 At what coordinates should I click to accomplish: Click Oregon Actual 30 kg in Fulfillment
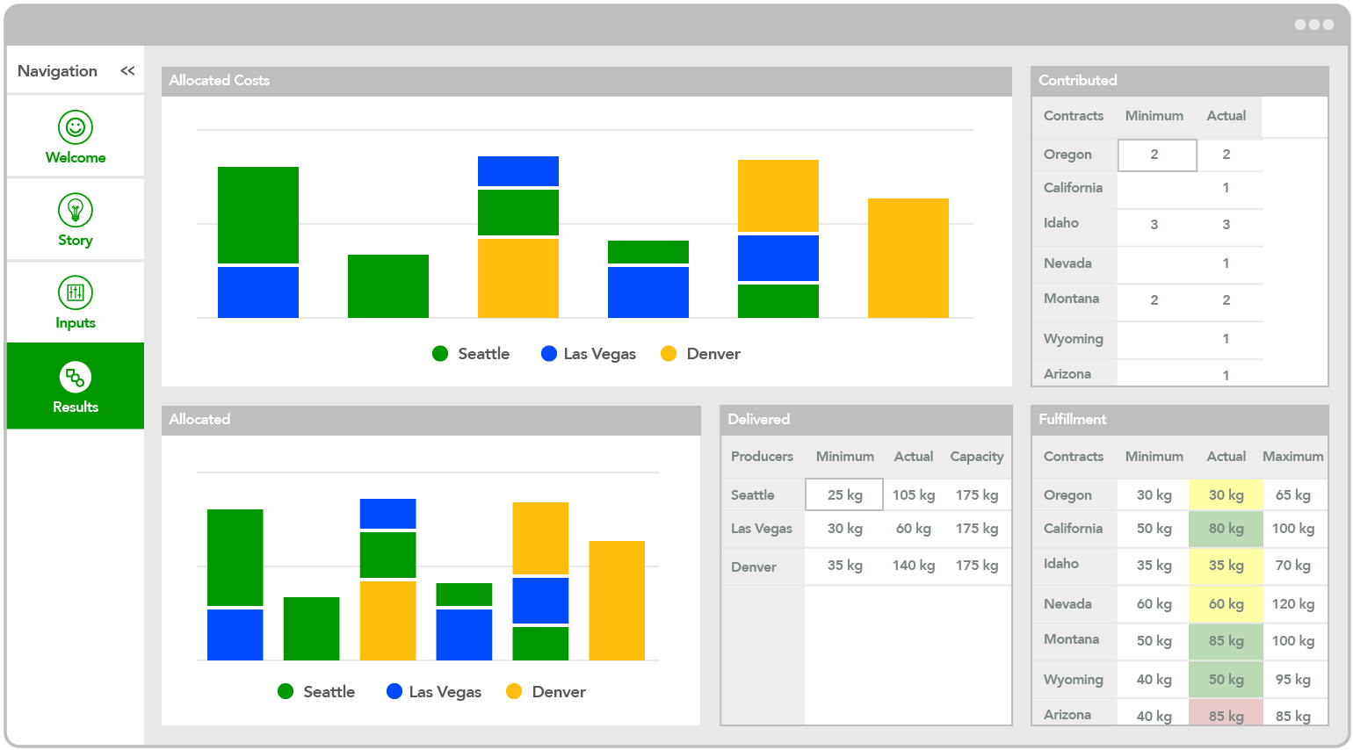click(1226, 495)
